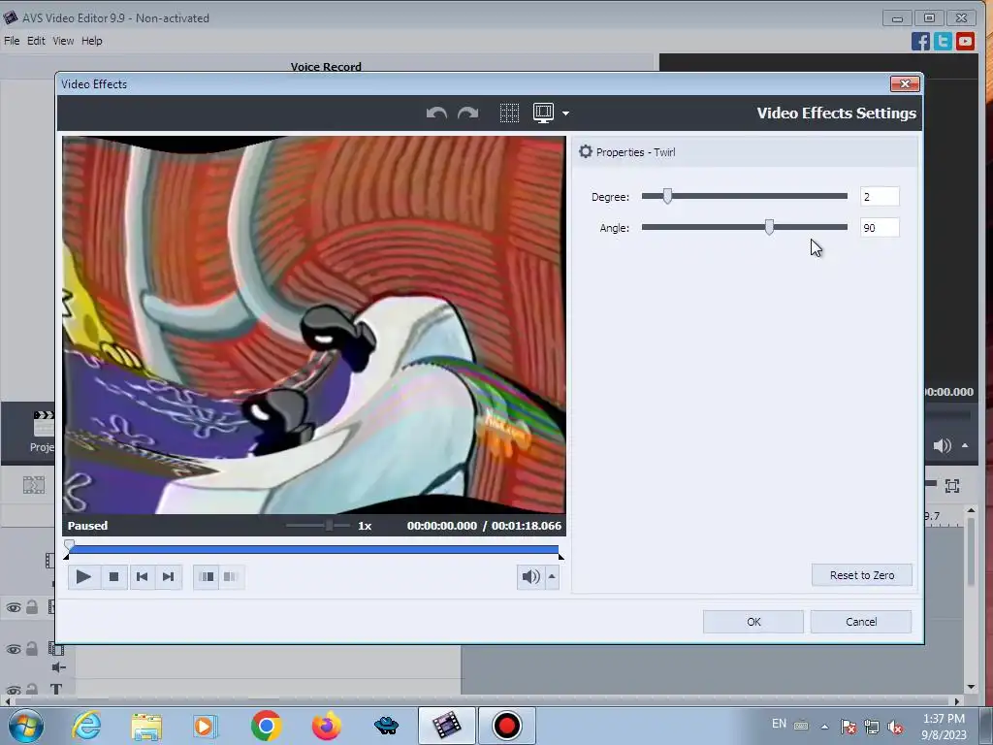993x745 pixels.
Task: Open the File menu
Action: 12,41
